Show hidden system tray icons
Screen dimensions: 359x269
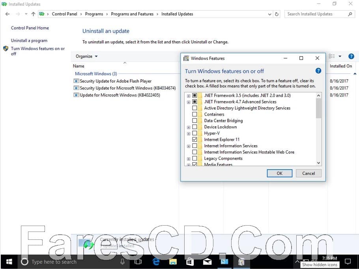pyautogui.click(x=297, y=262)
